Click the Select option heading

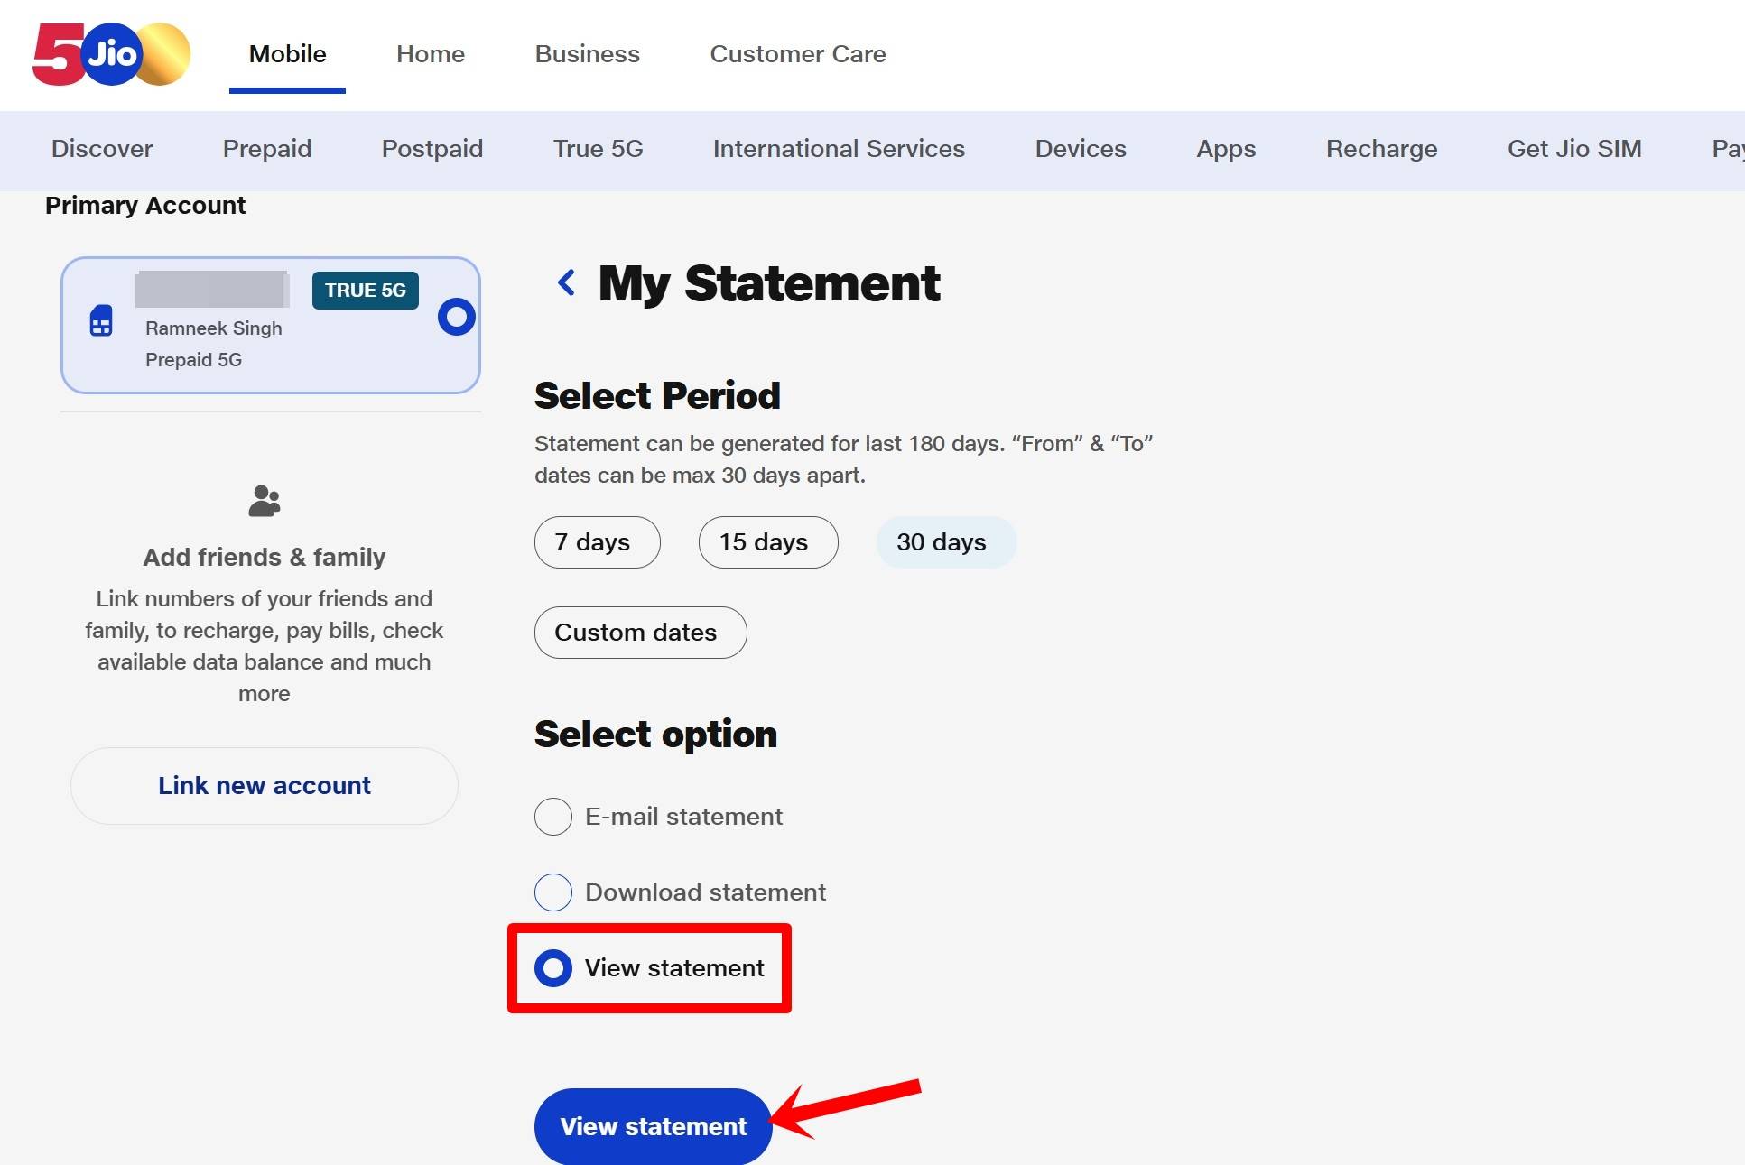coord(655,735)
